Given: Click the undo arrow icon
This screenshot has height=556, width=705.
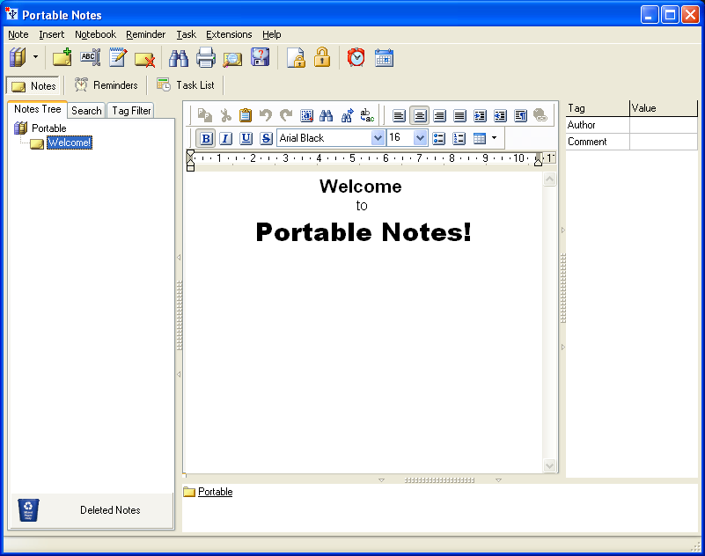Looking at the screenshot, I should pos(266,115).
